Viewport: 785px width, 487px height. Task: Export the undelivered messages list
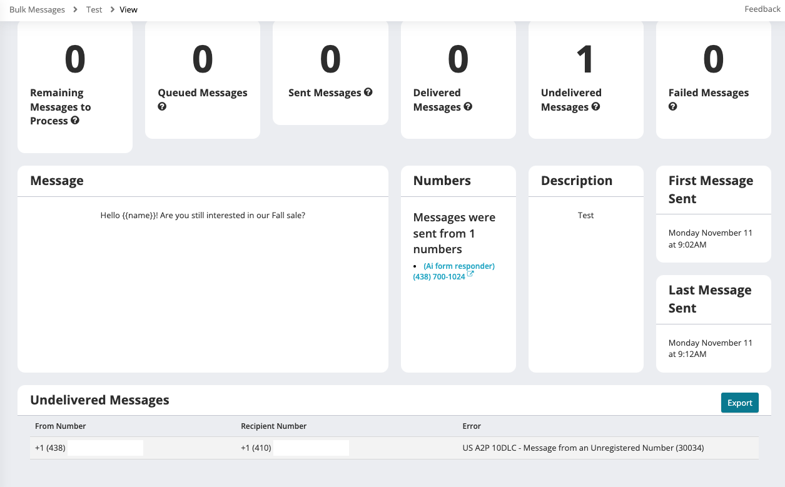click(739, 403)
